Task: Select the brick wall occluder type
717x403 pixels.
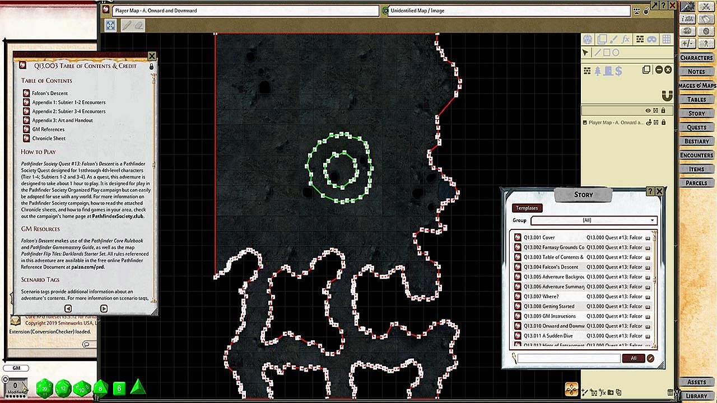Action: pos(587,71)
